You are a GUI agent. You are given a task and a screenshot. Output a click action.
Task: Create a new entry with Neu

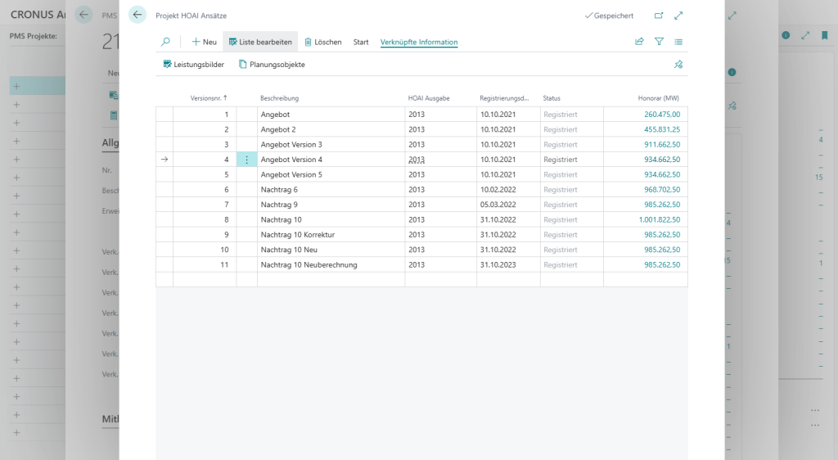(204, 42)
